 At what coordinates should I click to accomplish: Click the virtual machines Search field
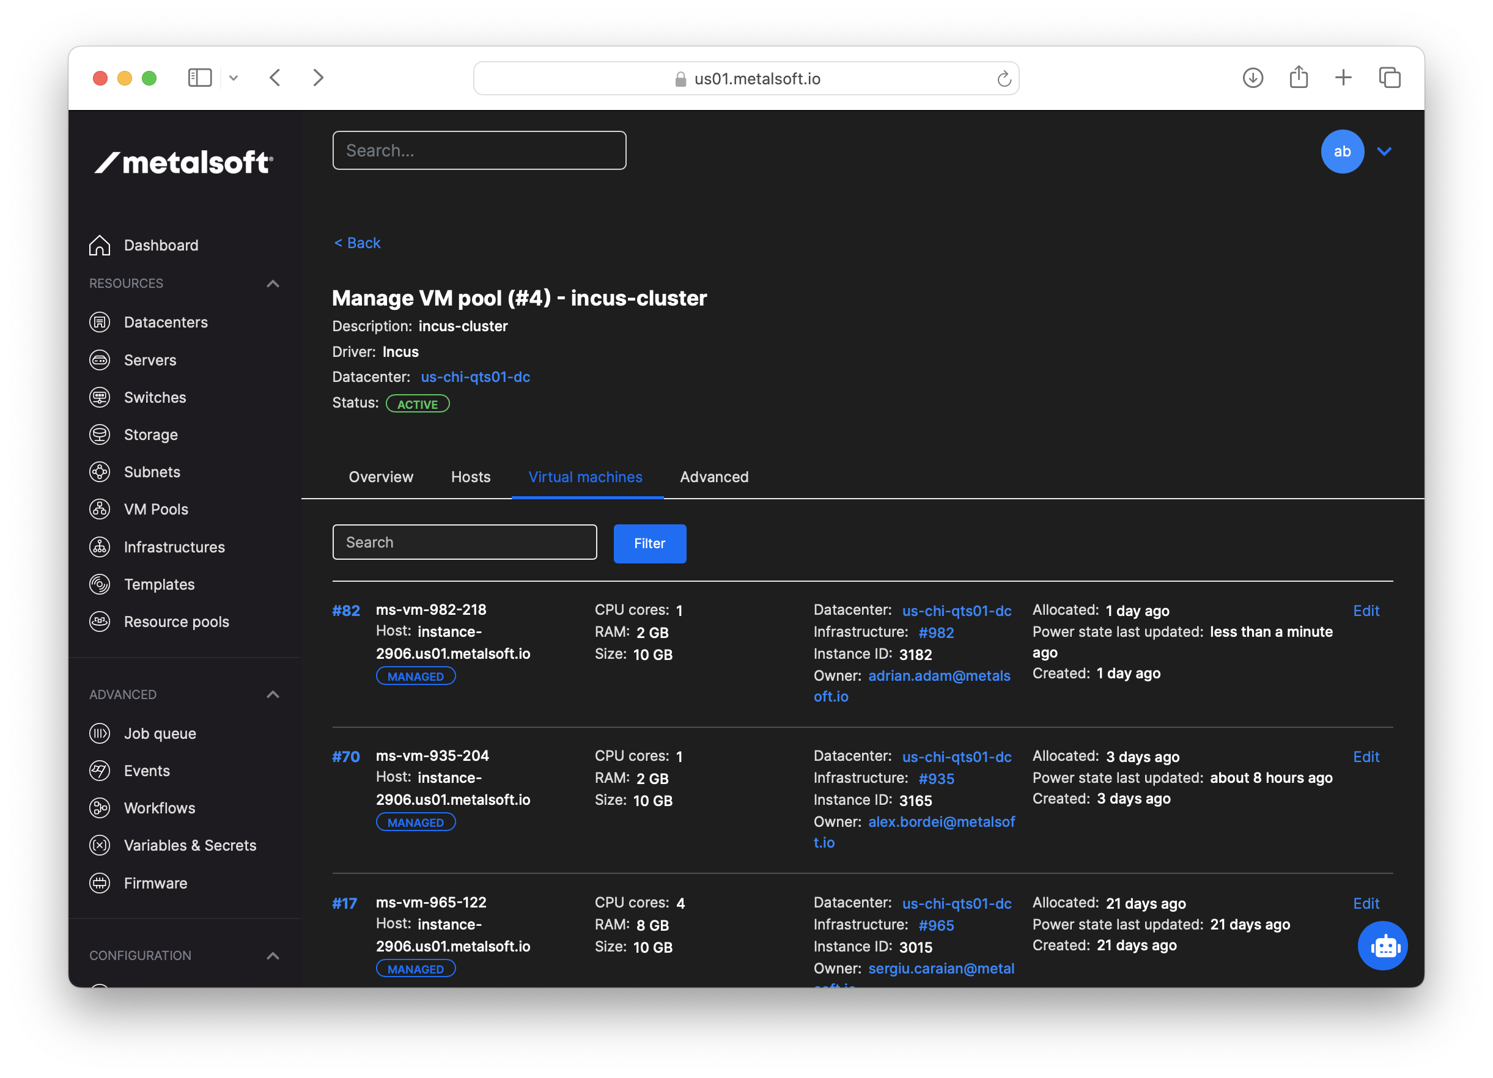tap(465, 542)
